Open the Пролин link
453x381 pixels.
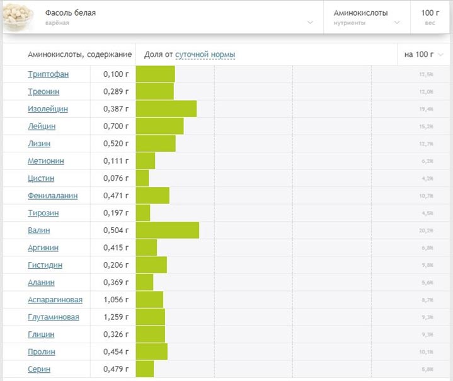(42, 351)
